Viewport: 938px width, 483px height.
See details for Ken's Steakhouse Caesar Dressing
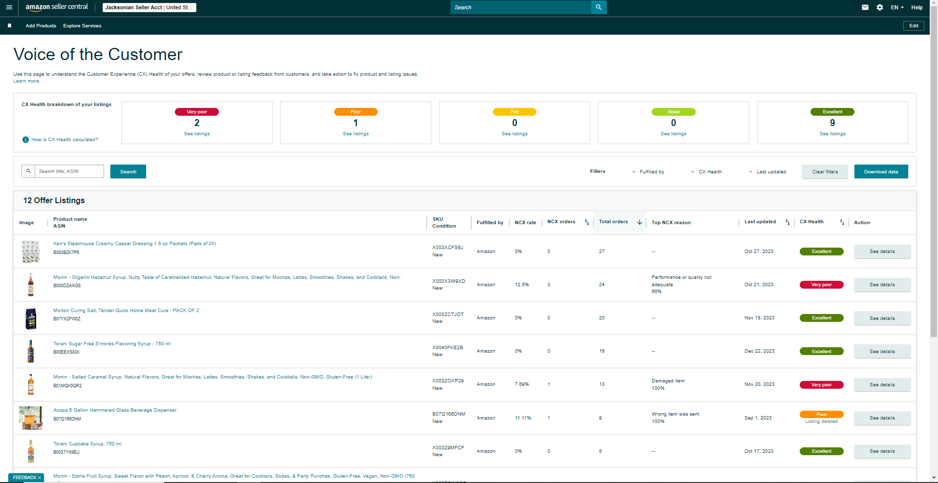pos(882,252)
